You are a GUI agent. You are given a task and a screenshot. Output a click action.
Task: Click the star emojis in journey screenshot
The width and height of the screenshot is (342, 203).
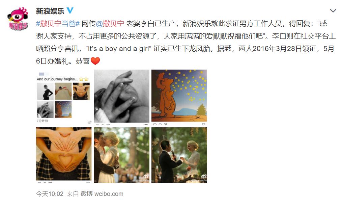click(x=84, y=79)
